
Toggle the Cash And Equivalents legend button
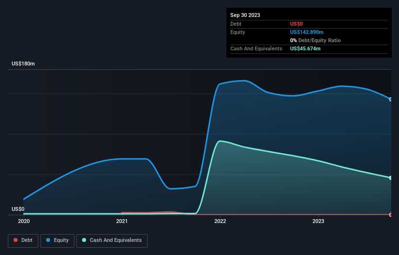[112, 240]
